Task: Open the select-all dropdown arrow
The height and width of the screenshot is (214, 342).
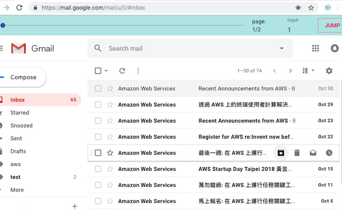Action: tap(106, 71)
